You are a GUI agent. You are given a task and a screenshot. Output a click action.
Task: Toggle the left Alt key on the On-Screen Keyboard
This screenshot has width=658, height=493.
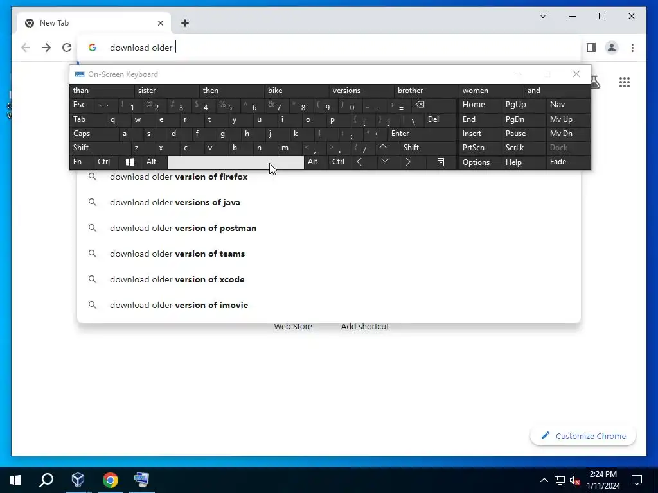tap(155, 162)
